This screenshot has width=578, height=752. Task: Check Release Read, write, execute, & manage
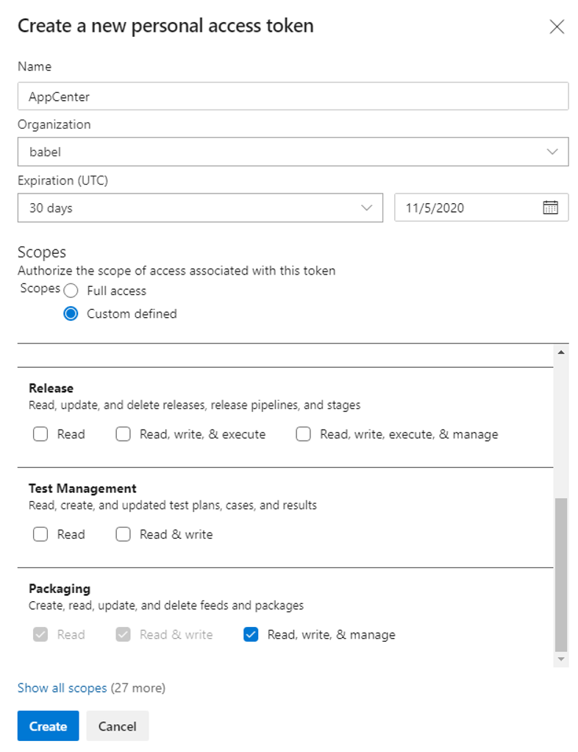(x=304, y=434)
